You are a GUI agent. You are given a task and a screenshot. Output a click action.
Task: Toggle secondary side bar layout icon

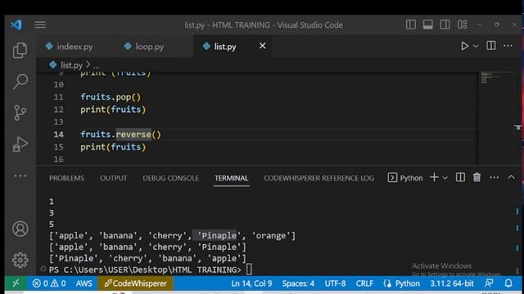click(445, 24)
